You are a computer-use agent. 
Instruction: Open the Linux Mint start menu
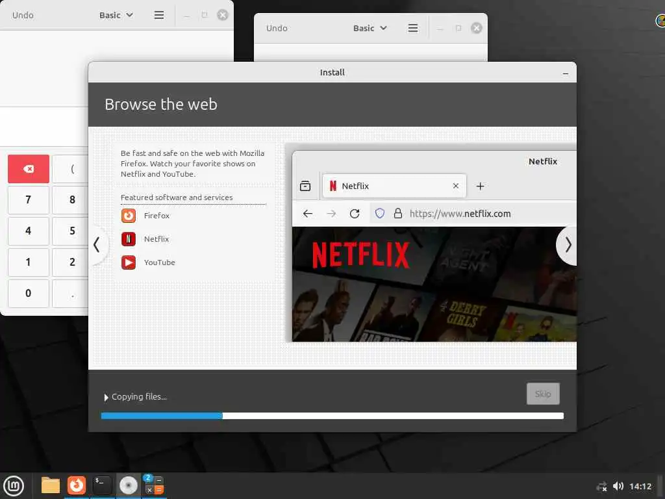[x=14, y=486]
